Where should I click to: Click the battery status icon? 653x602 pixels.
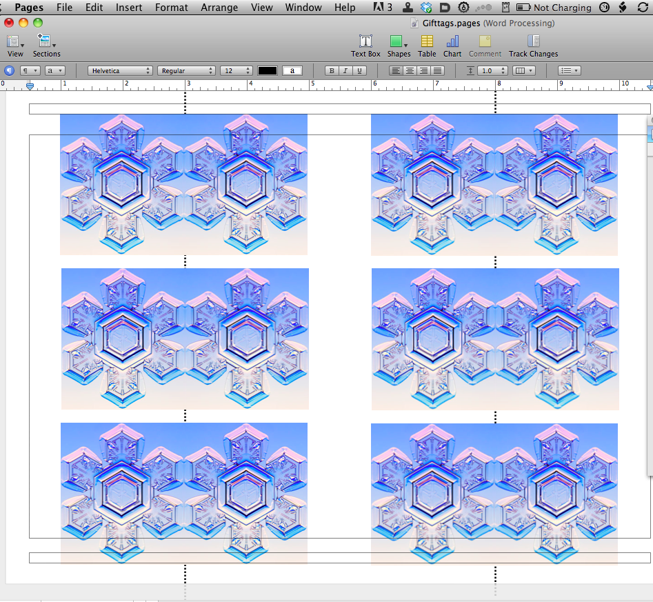tap(523, 8)
